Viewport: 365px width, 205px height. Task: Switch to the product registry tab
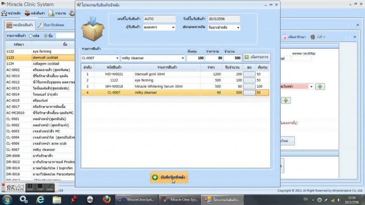[20, 25]
